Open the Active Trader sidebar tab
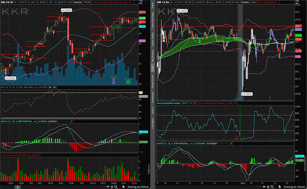Image resolution: width=307 pixels, height=189 pixels. click(153, 39)
